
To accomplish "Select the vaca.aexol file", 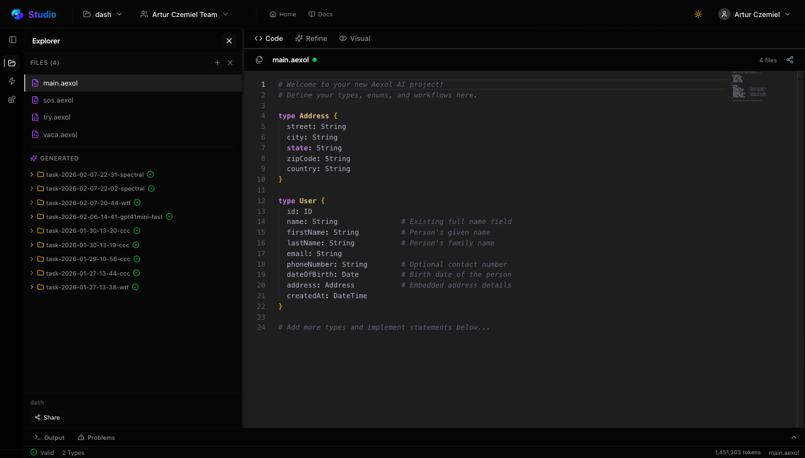I will 60,135.
